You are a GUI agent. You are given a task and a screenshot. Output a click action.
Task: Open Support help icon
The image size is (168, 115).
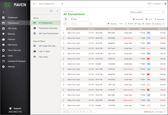coord(10,108)
